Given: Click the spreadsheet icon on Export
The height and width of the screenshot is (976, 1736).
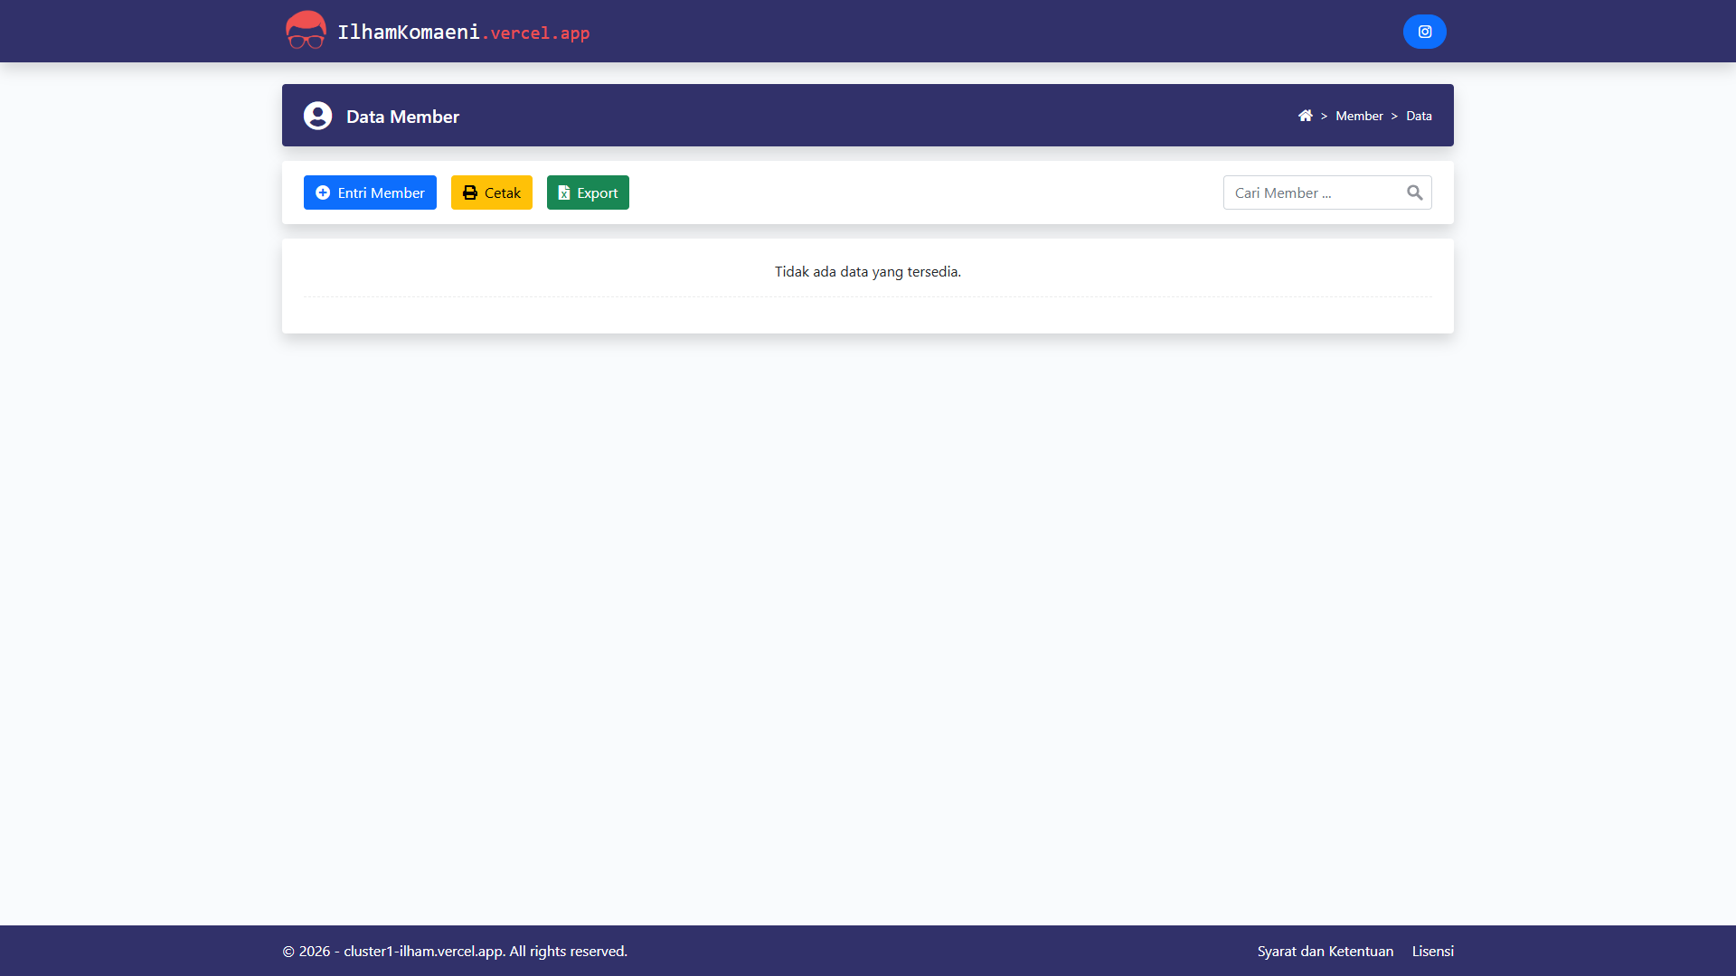Looking at the screenshot, I should tap(564, 192).
